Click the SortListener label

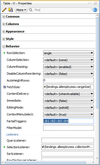[x=15, y=154]
